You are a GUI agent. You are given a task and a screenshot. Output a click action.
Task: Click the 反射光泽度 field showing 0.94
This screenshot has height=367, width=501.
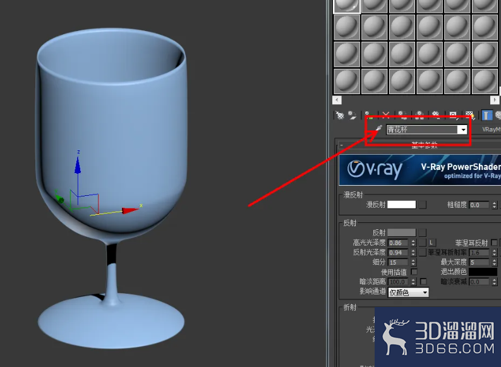398,252
